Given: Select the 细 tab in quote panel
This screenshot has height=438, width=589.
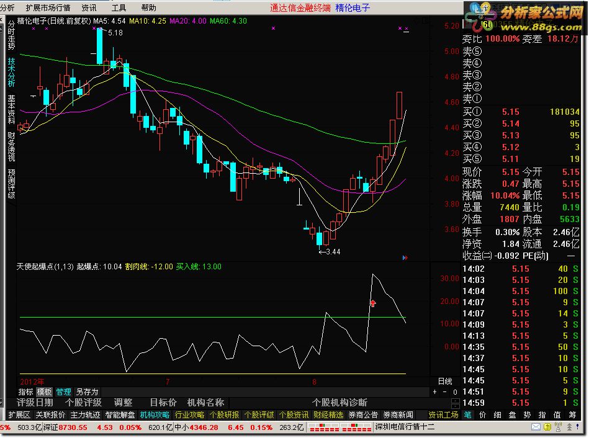Looking at the screenshot, I should (497, 414).
